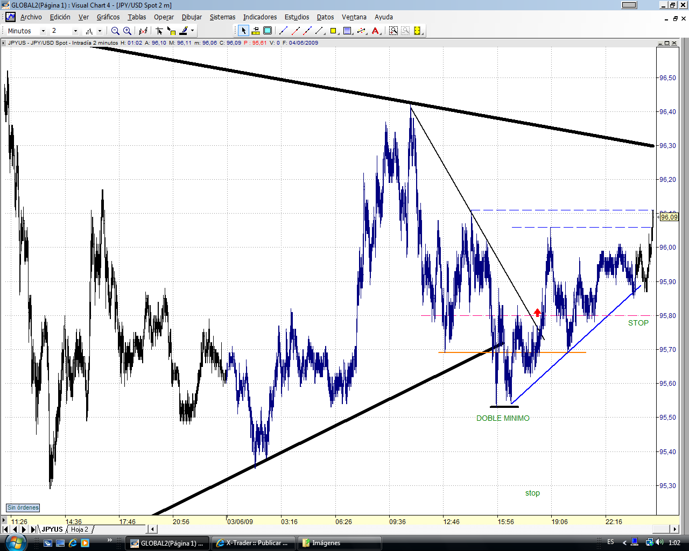The image size is (689, 551).
Task: Click the yellow film strip toolbar icon
Action: [x=417, y=31]
